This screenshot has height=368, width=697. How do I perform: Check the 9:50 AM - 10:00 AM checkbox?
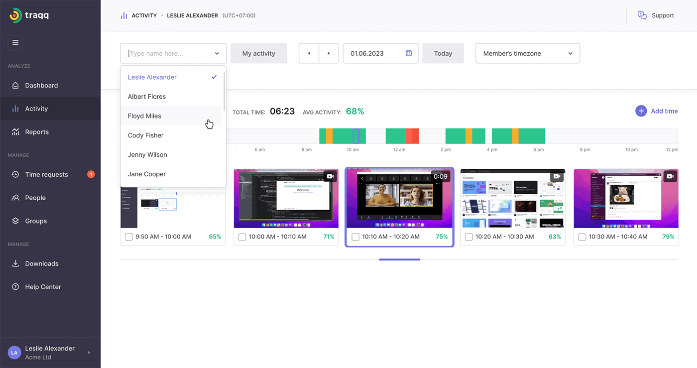(129, 237)
